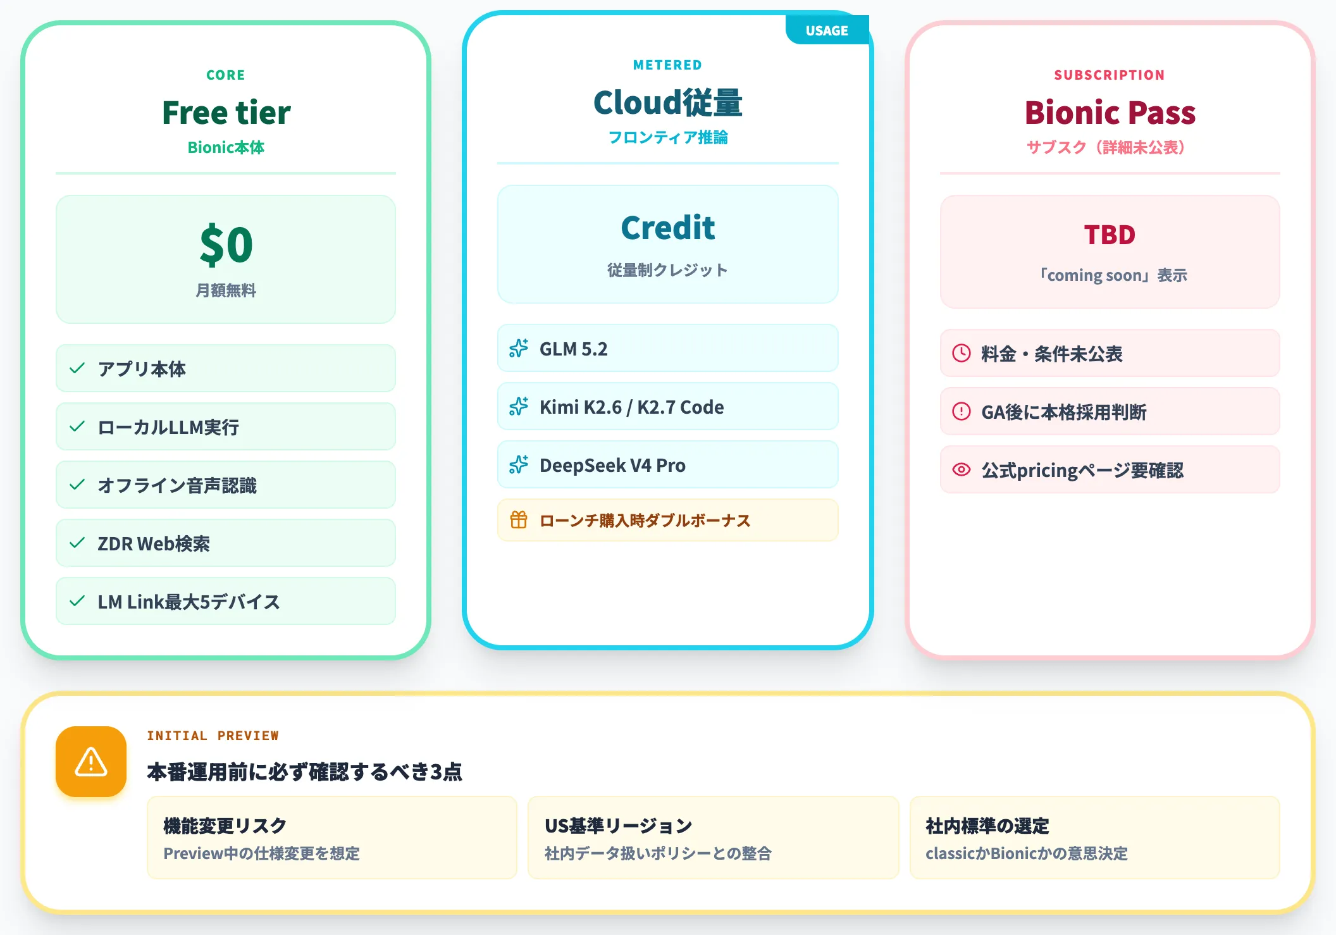
Task: Click the Bionic Pass heading
Action: [x=1110, y=113]
